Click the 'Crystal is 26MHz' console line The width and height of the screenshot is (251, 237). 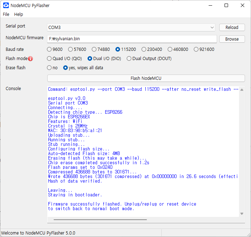pyautogui.click(x=68, y=126)
